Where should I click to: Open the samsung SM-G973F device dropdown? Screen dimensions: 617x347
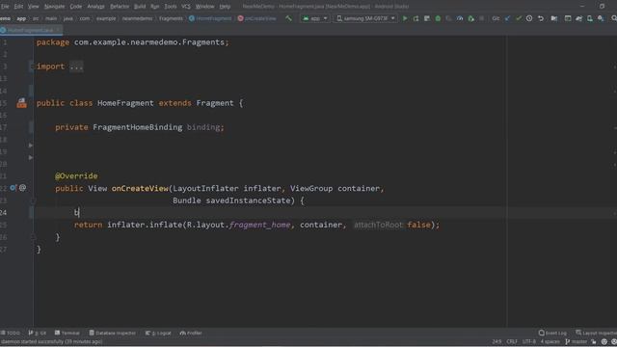click(x=365, y=18)
